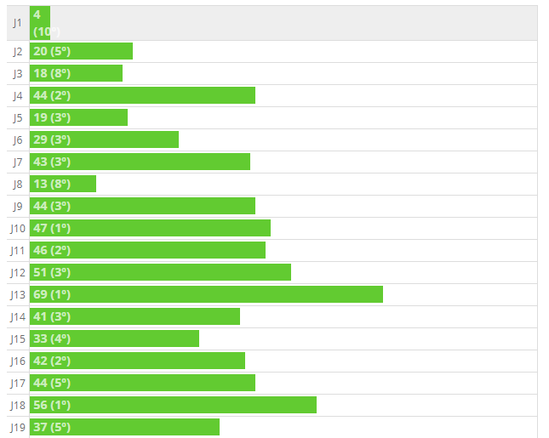The height and width of the screenshot is (438, 549).
Task: Click the J4 row label
Action: click(18, 95)
